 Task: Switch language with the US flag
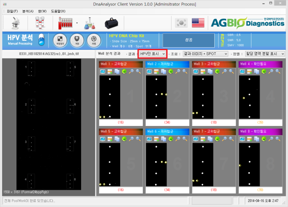click(198, 23)
